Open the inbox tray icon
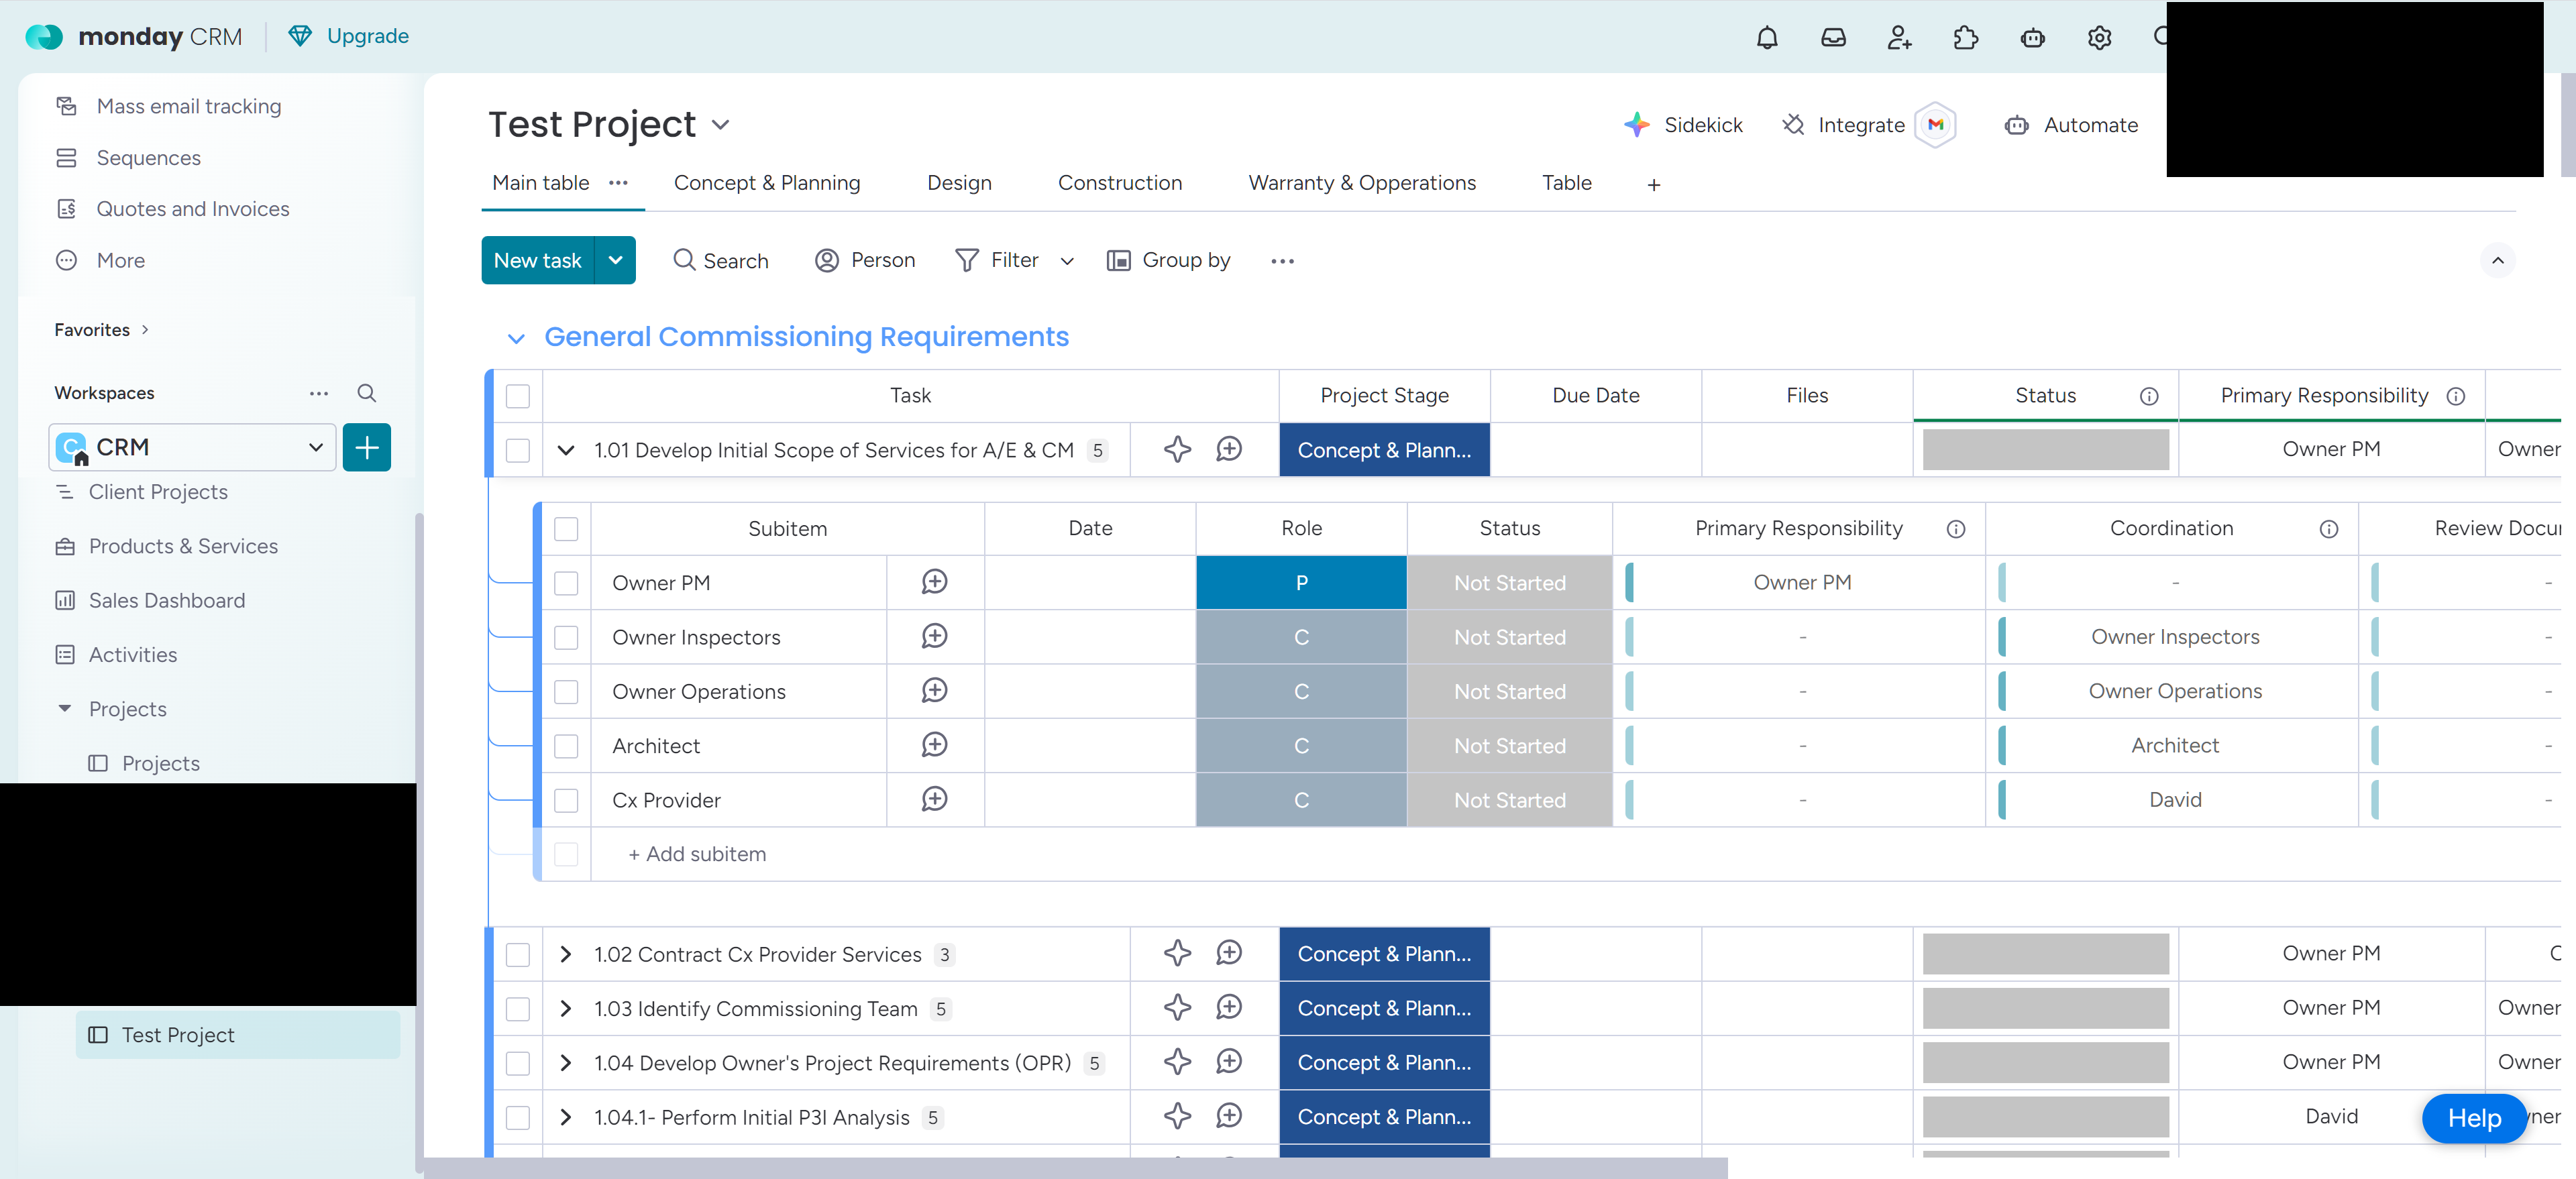The image size is (2576, 1179). (x=1833, y=38)
